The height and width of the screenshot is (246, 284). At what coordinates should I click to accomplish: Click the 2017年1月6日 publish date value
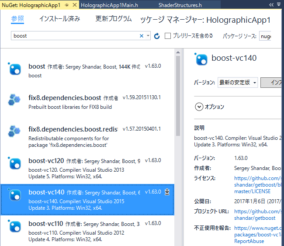point(258,201)
